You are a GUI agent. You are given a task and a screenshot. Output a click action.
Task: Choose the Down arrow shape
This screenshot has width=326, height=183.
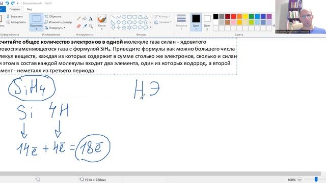click(x=113, y=27)
